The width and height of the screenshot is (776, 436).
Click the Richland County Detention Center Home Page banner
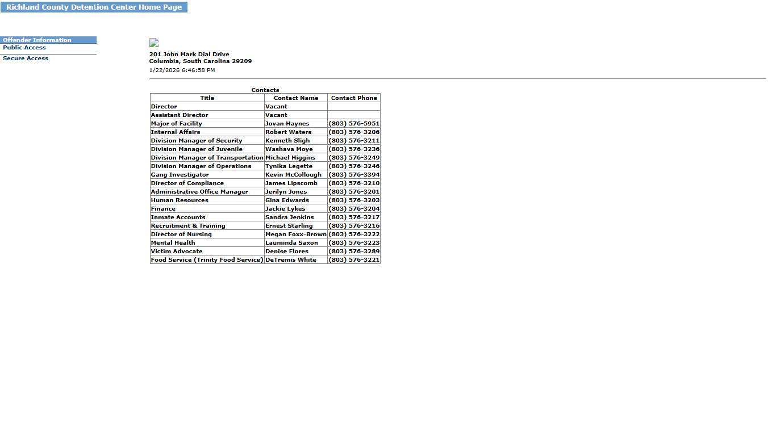coord(94,7)
